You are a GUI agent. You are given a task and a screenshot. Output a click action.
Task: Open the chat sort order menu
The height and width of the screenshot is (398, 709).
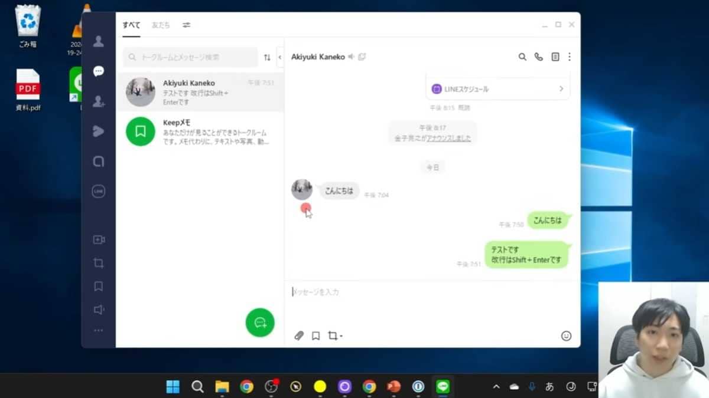pyautogui.click(x=267, y=57)
